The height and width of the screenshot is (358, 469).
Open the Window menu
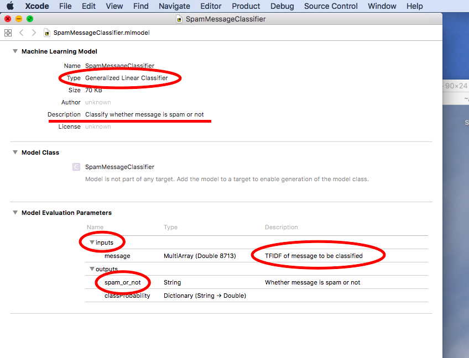click(382, 6)
